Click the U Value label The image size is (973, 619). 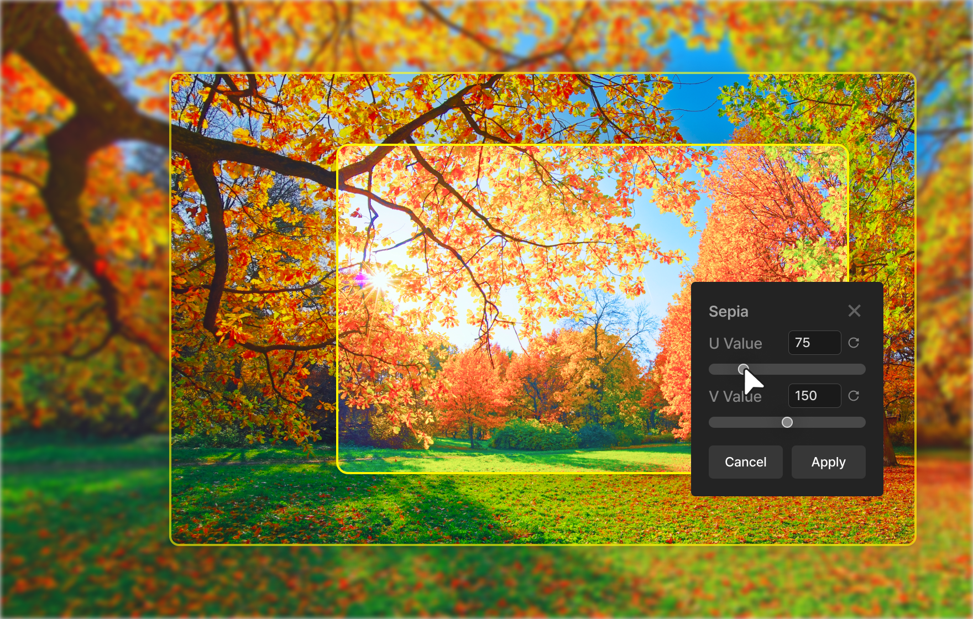(x=735, y=344)
